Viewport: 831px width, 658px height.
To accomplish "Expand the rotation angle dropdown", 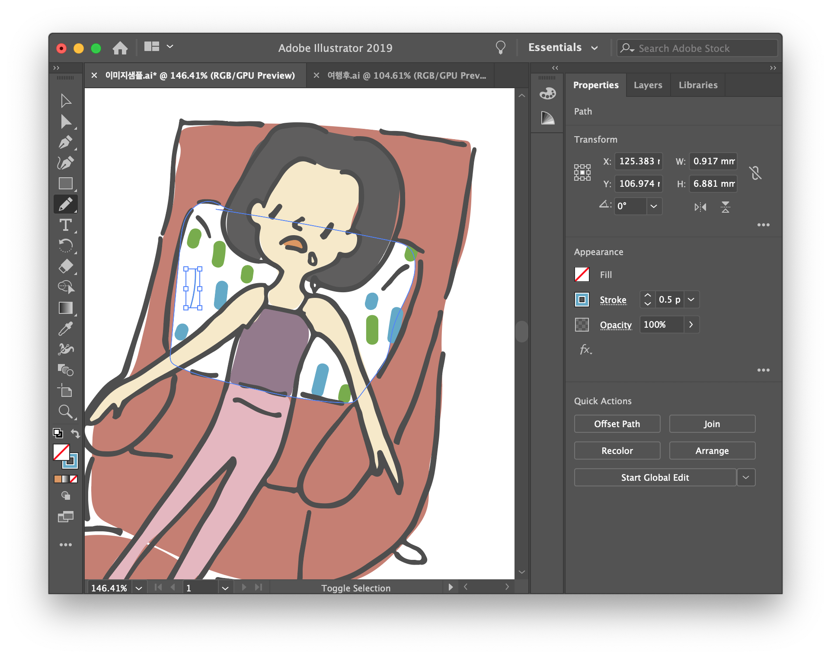I will click(x=654, y=206).
